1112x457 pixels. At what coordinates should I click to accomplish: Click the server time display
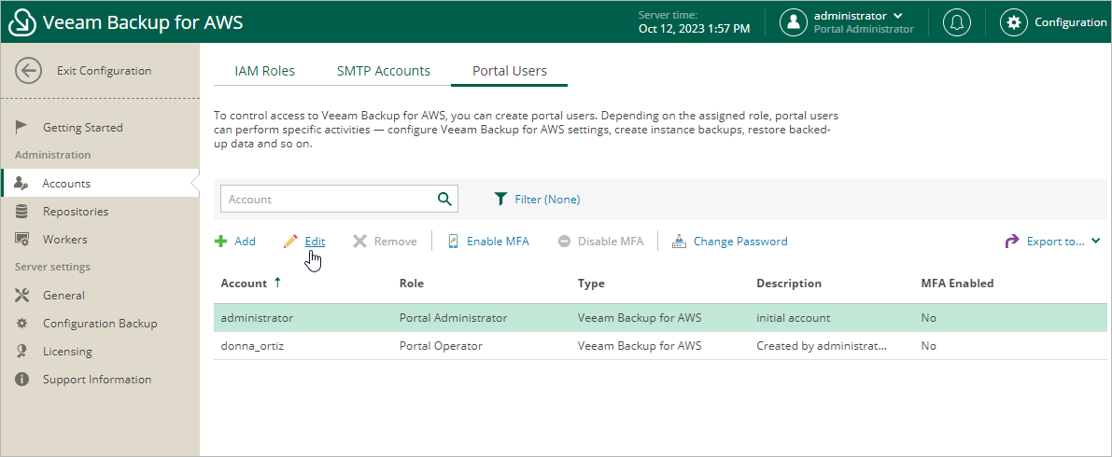tap(694, 22)
